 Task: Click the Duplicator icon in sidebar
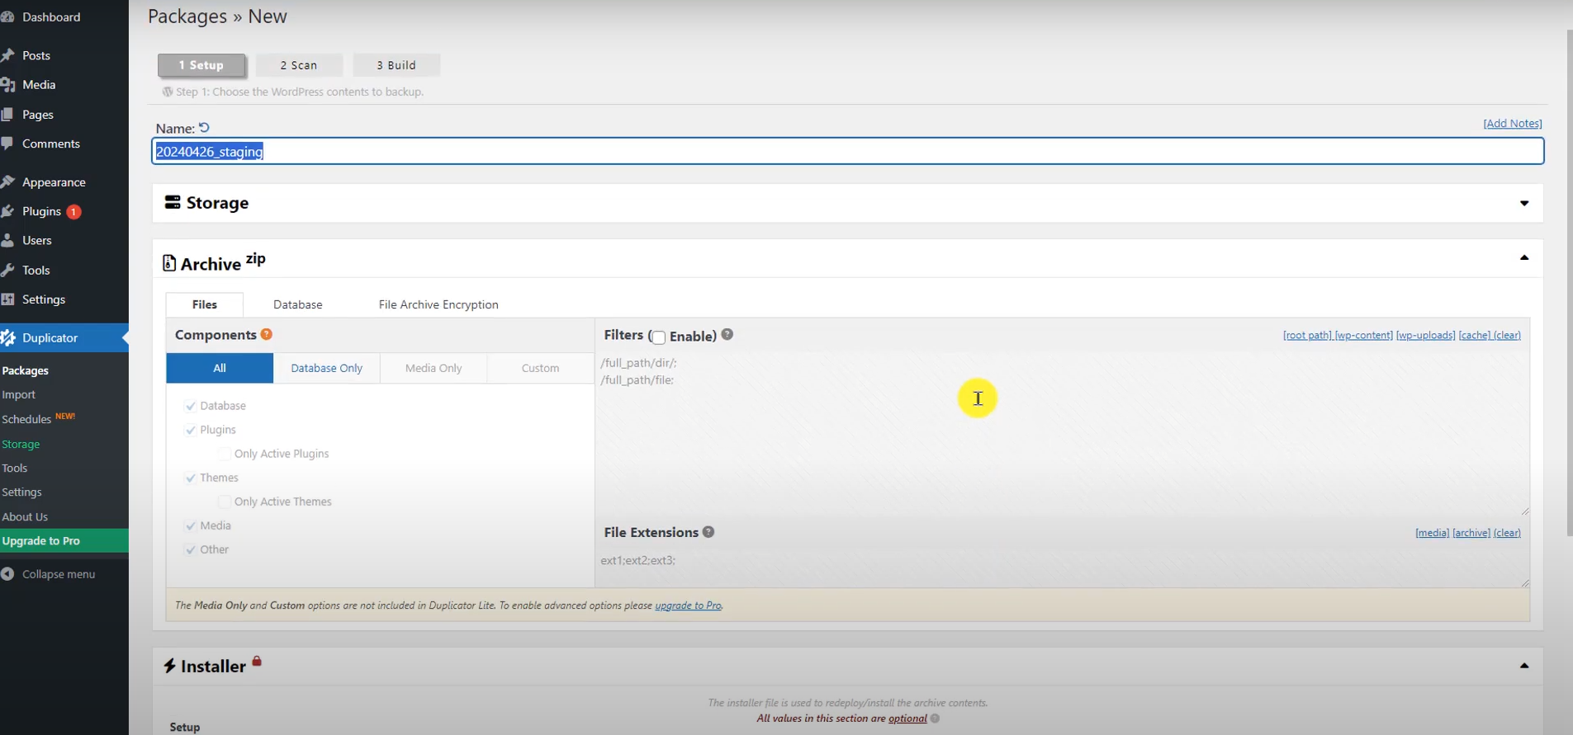(9, 337)
